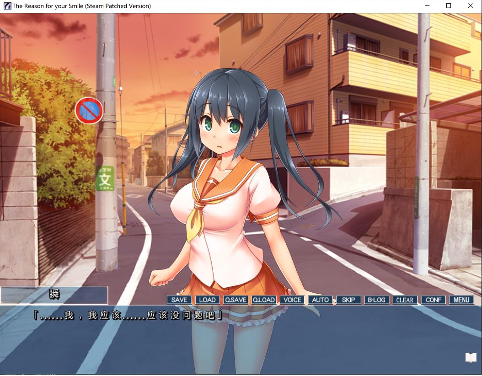Click the app icon in title bar

coord(7,6)
